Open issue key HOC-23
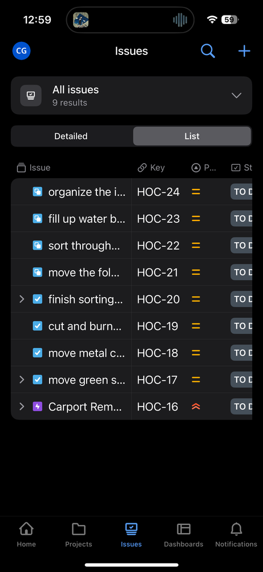The height and width of the screenshot is (572, 263). point(158,219)
